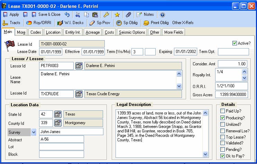This screenshot has height=164, width=257.
Task: Click the Consider. Amt field
Action: pyautogui.click(x=232, y=64)
